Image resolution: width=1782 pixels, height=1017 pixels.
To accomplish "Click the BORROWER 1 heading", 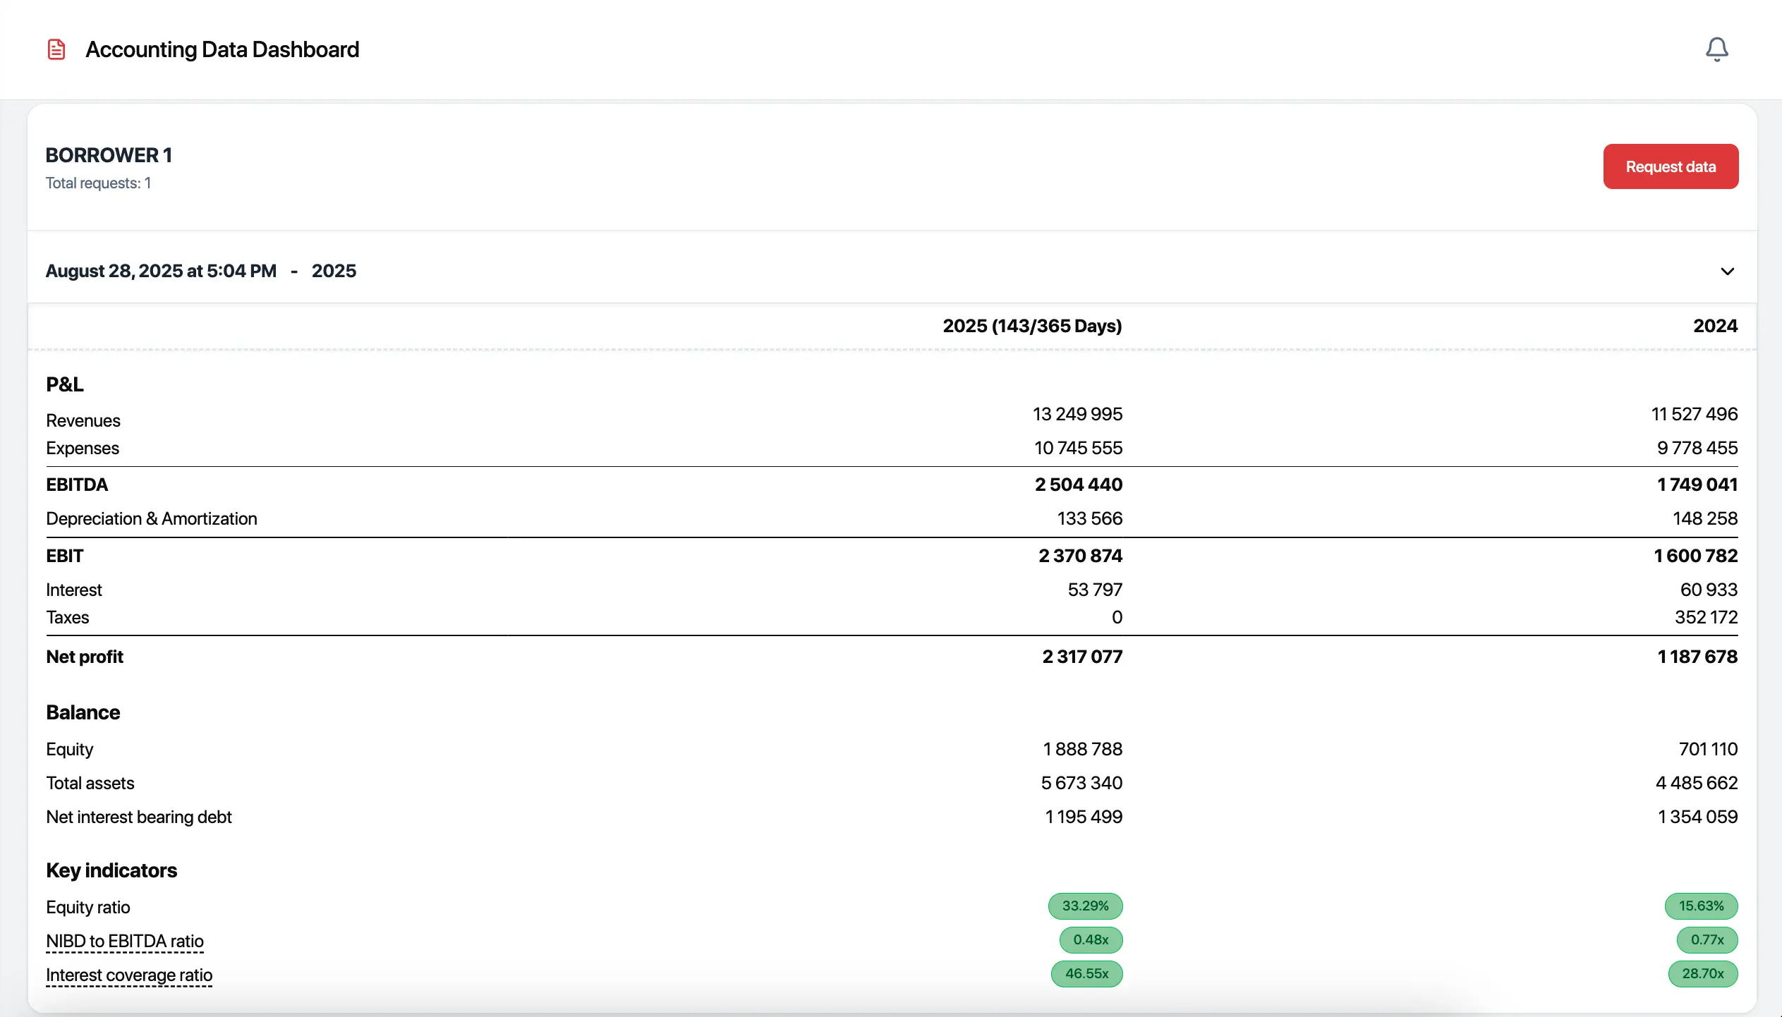I will (109, 154).
